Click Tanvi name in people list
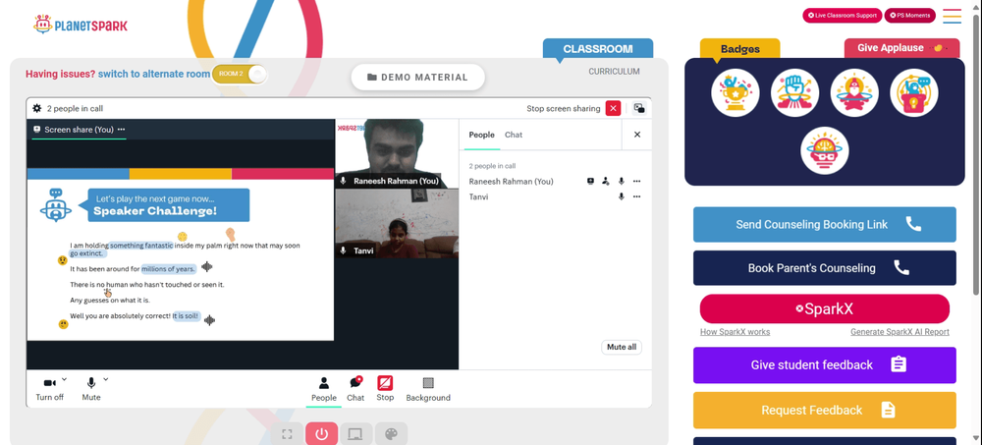The width and height of the screenshot is (982, 445). click(478, 196)
